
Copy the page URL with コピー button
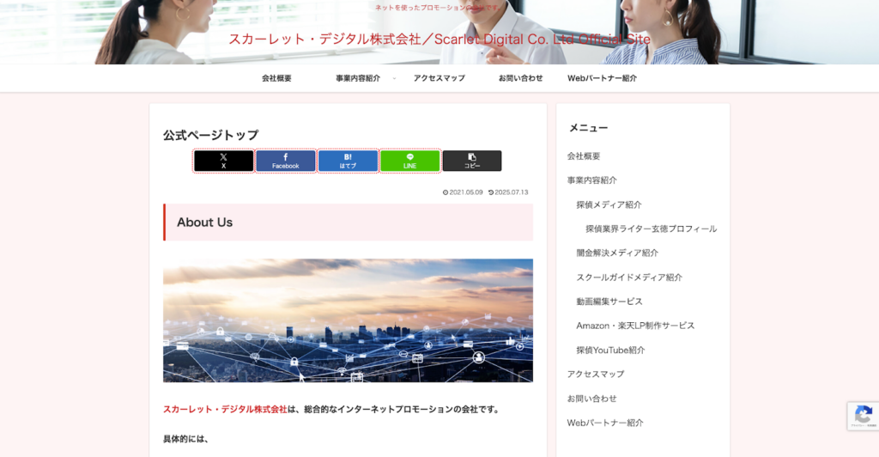click(472, 161)
